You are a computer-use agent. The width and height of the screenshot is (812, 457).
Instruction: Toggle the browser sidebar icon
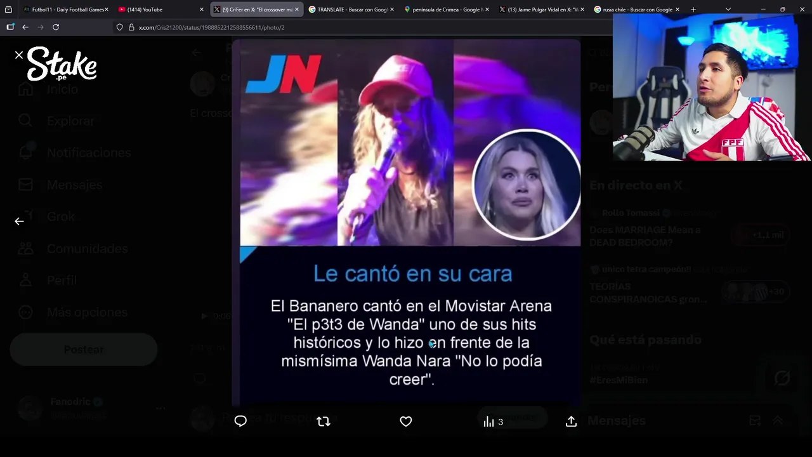tap(10, 27)
